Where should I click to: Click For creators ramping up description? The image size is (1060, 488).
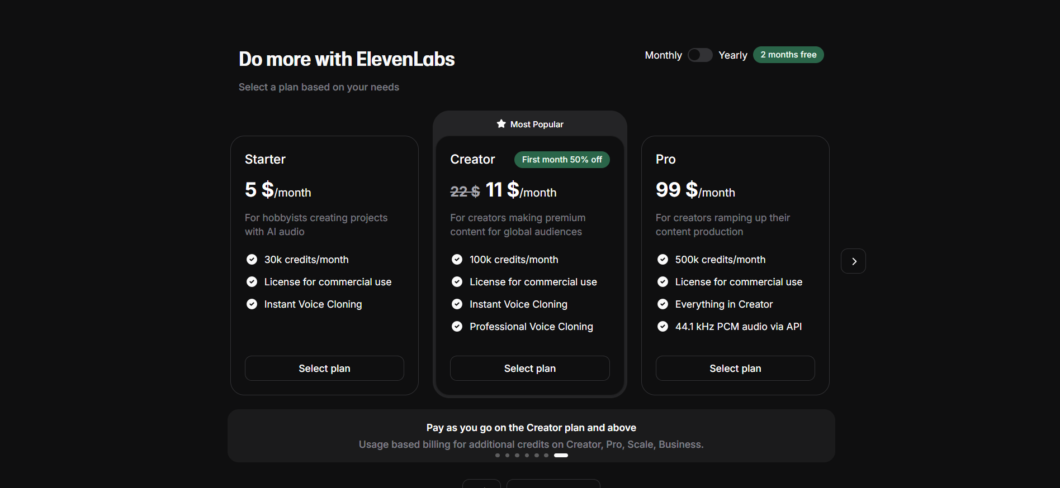723,224
